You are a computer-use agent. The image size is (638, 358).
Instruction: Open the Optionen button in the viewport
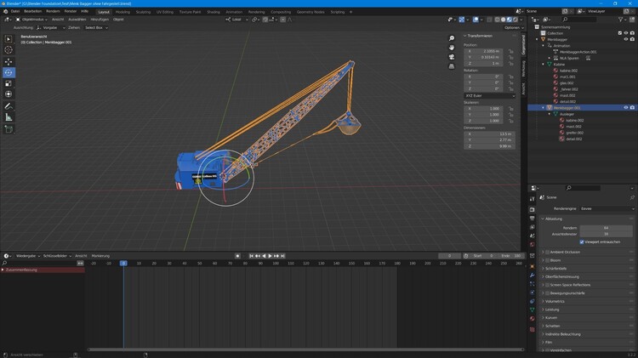(512, 27)
